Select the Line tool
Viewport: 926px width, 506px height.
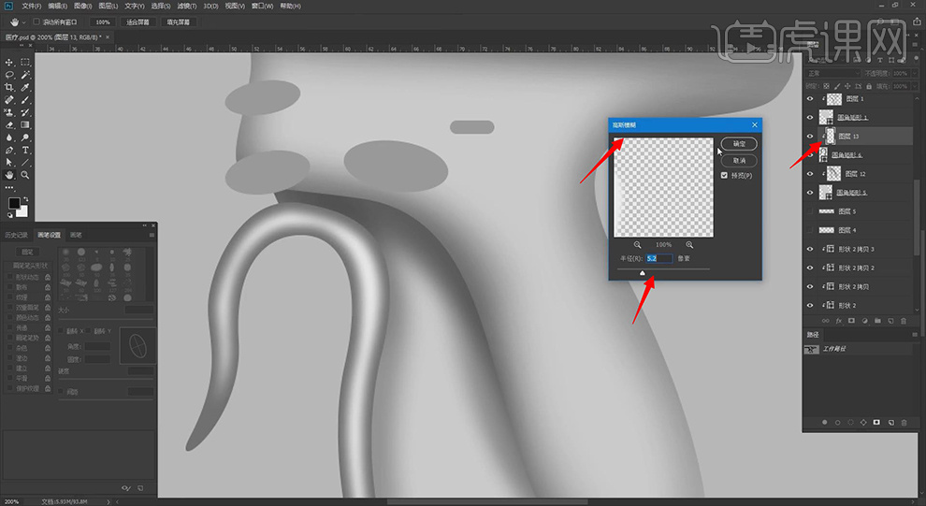click(x=25, y=163)
